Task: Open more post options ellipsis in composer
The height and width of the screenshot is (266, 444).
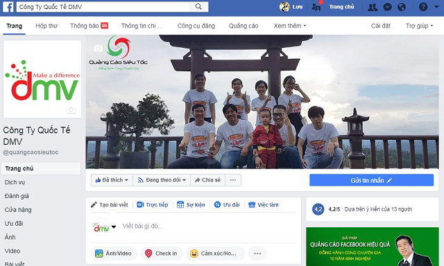Action: [x=257, y=254]
